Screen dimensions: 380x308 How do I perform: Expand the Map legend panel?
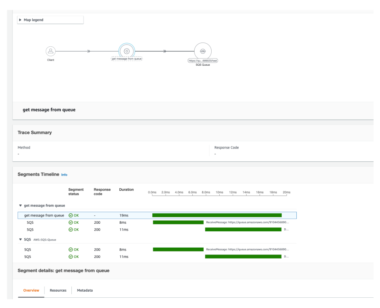(x=33, y=20)
